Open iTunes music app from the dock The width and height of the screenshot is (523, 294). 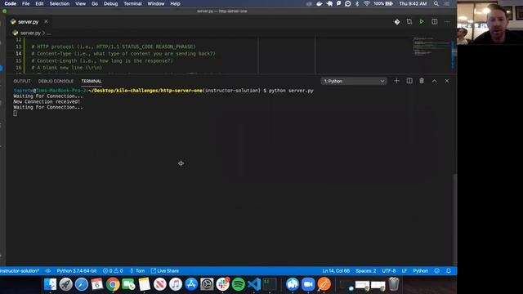(x=176, y=284)
